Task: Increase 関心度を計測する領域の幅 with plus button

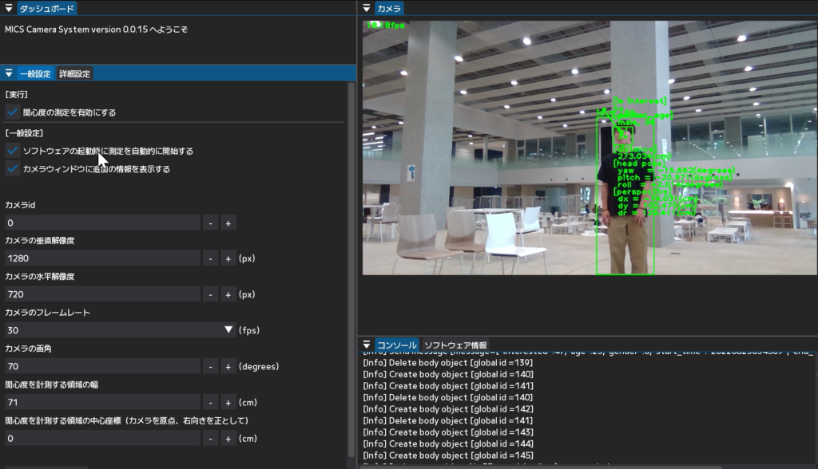Action: (x=228, y=402)
